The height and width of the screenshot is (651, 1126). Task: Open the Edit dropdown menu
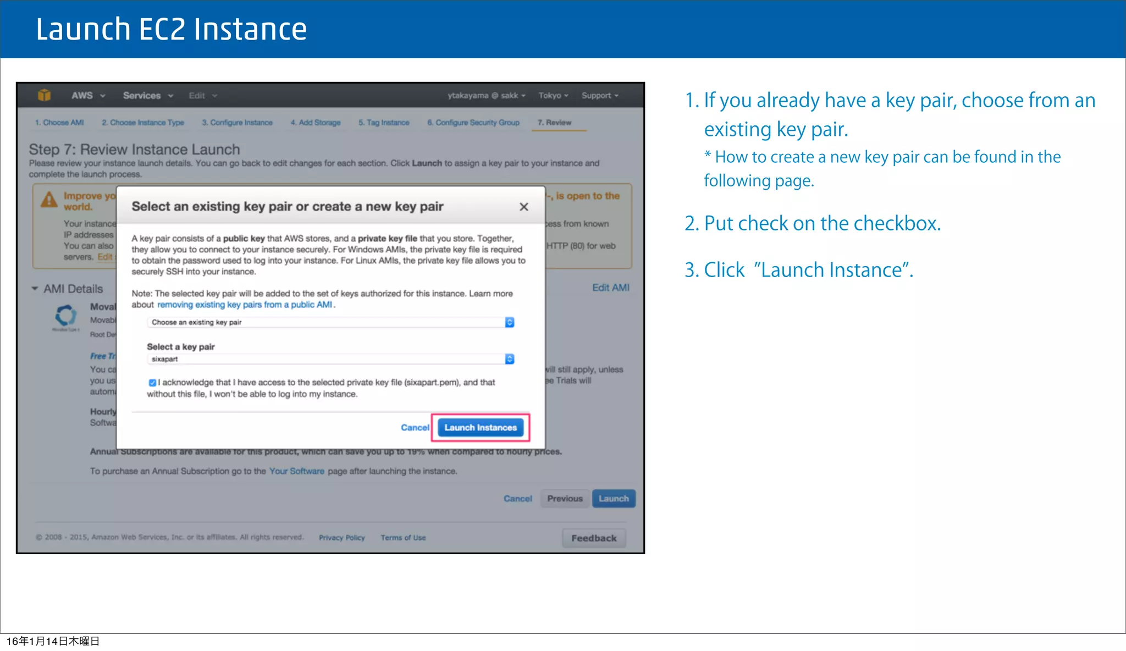[x=203, y=96]
